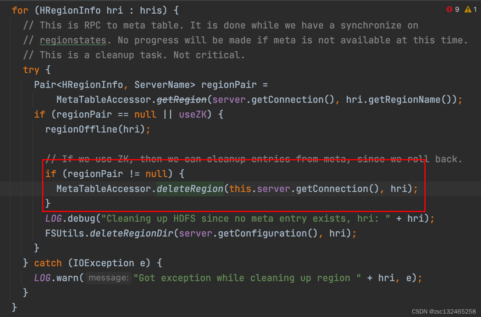Click the useZK variable

tap(193, 114)
